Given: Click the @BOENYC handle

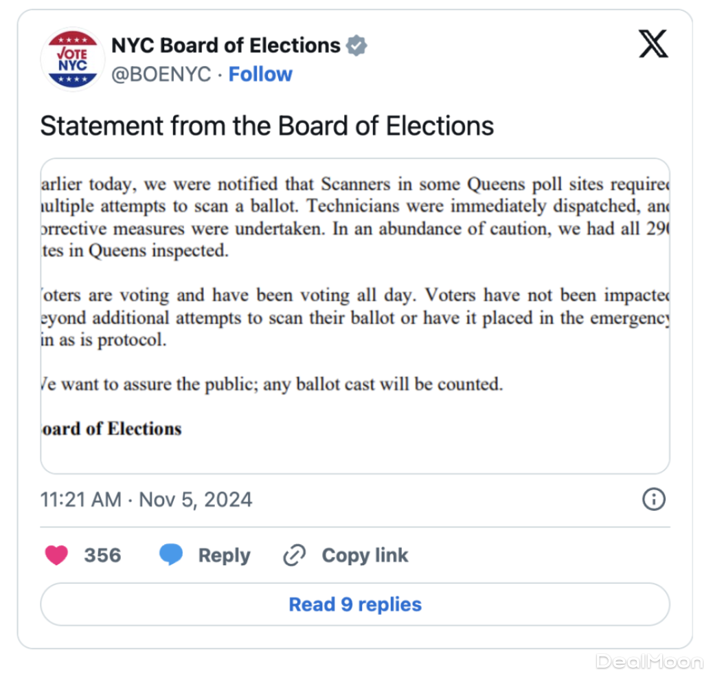Looking at the screenshot, I should (161, 74).
